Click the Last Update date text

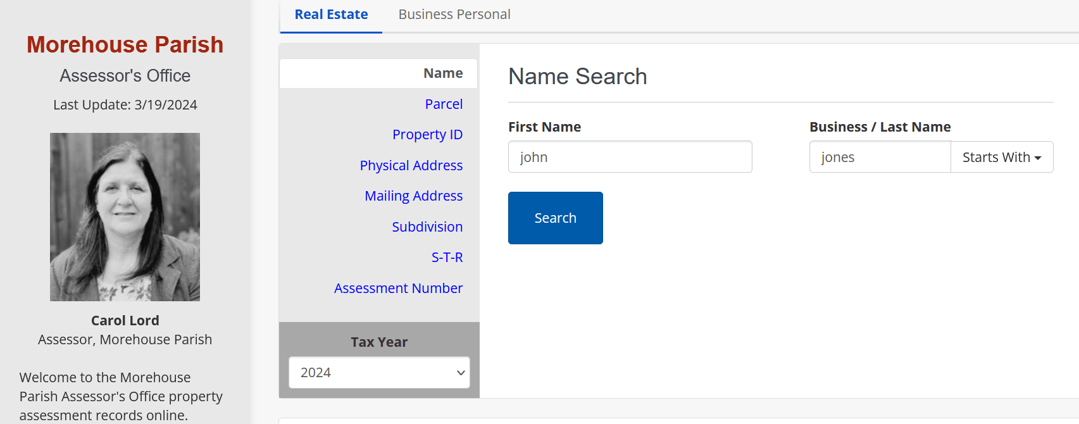[x=125, y=104]
